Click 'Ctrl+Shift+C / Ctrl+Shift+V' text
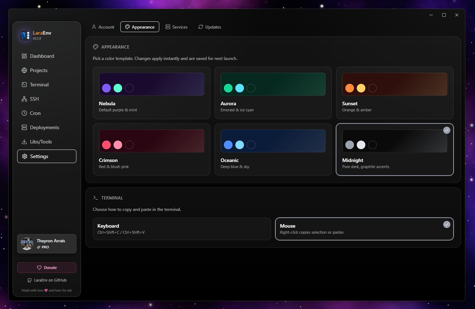 click(121, 232)
